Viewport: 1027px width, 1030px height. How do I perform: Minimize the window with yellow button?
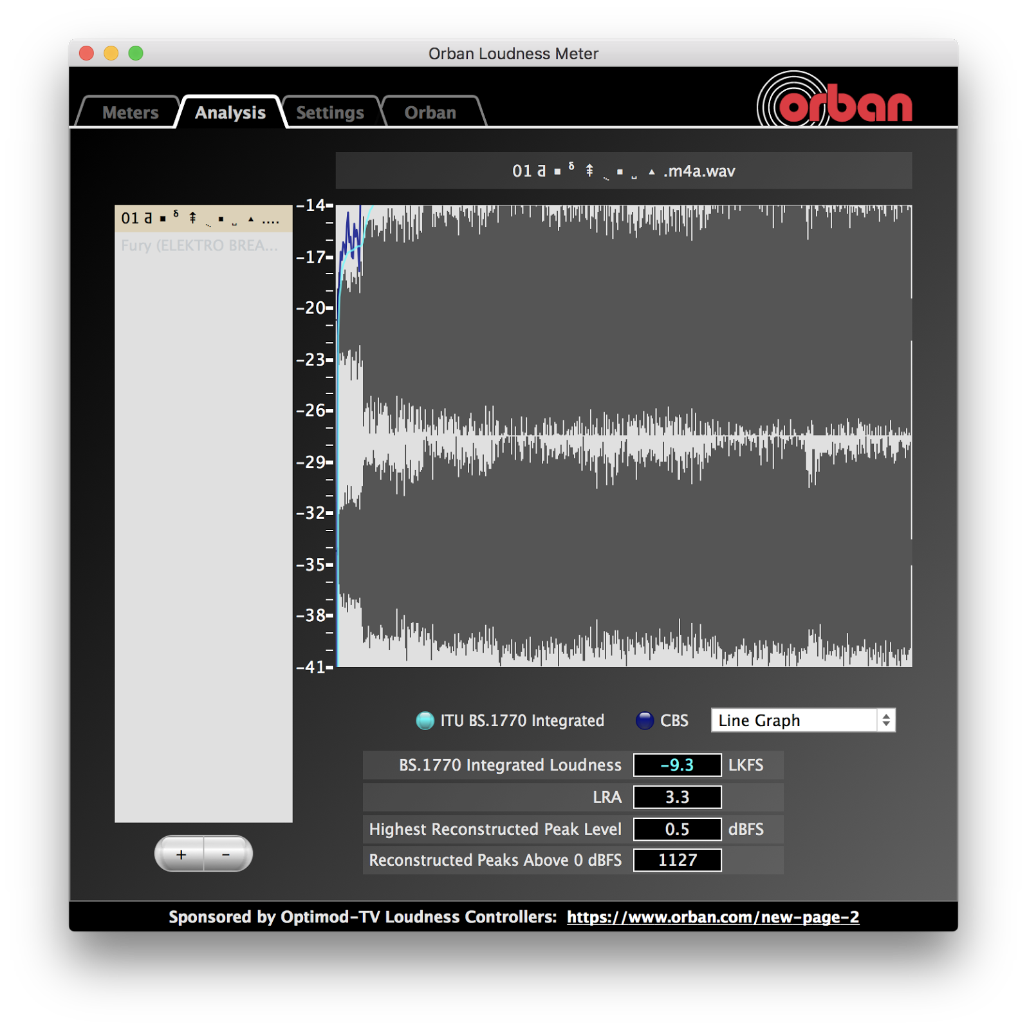coord(111,53)
